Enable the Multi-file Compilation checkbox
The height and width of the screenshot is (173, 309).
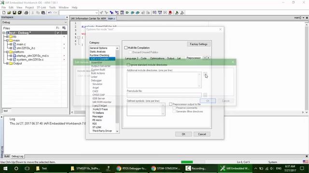126,48
